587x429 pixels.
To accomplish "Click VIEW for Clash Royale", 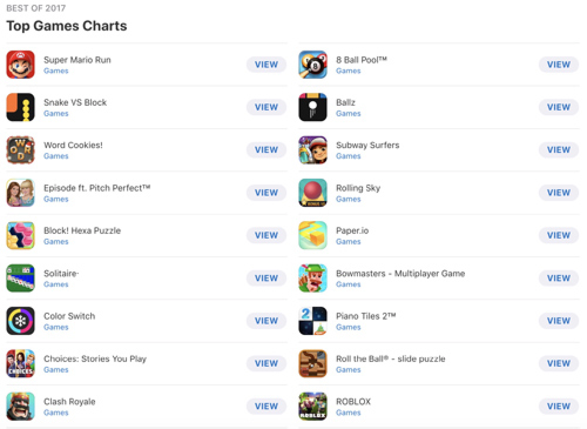I will [x=266, y=406].
